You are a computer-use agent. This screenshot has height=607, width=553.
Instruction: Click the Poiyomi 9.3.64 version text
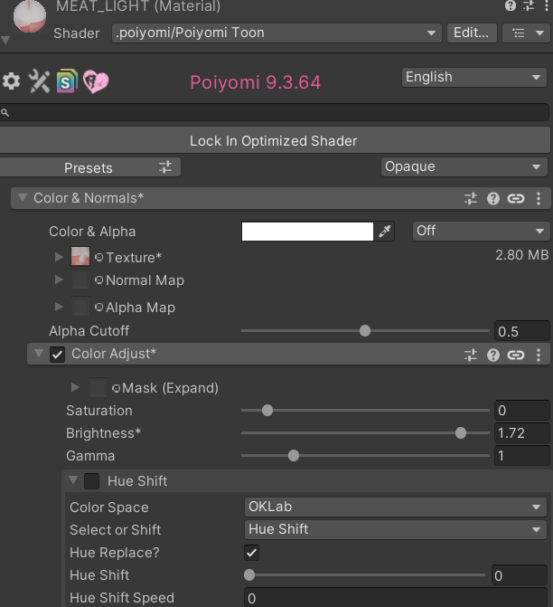click(255, 82)
